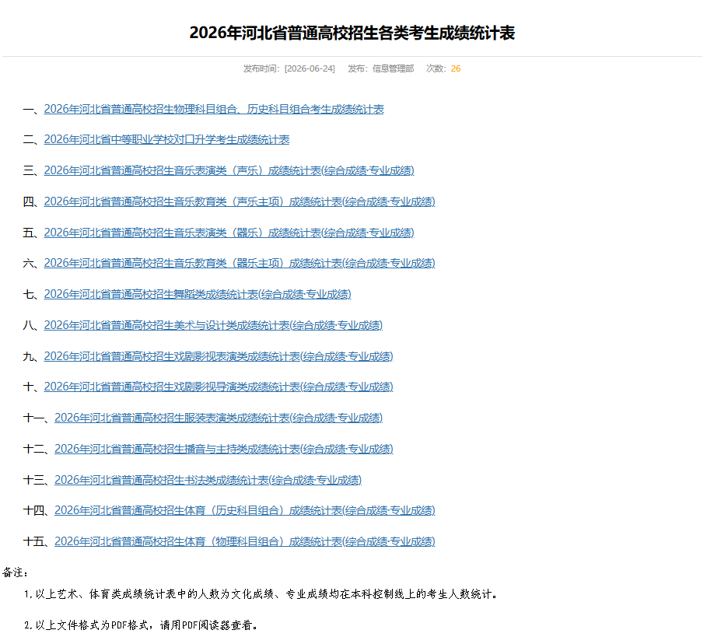The image size is (714, 644).
Task: Open 音乐教育类（器乐主项）成绩统计表 link
Action: tap(240, 263)
